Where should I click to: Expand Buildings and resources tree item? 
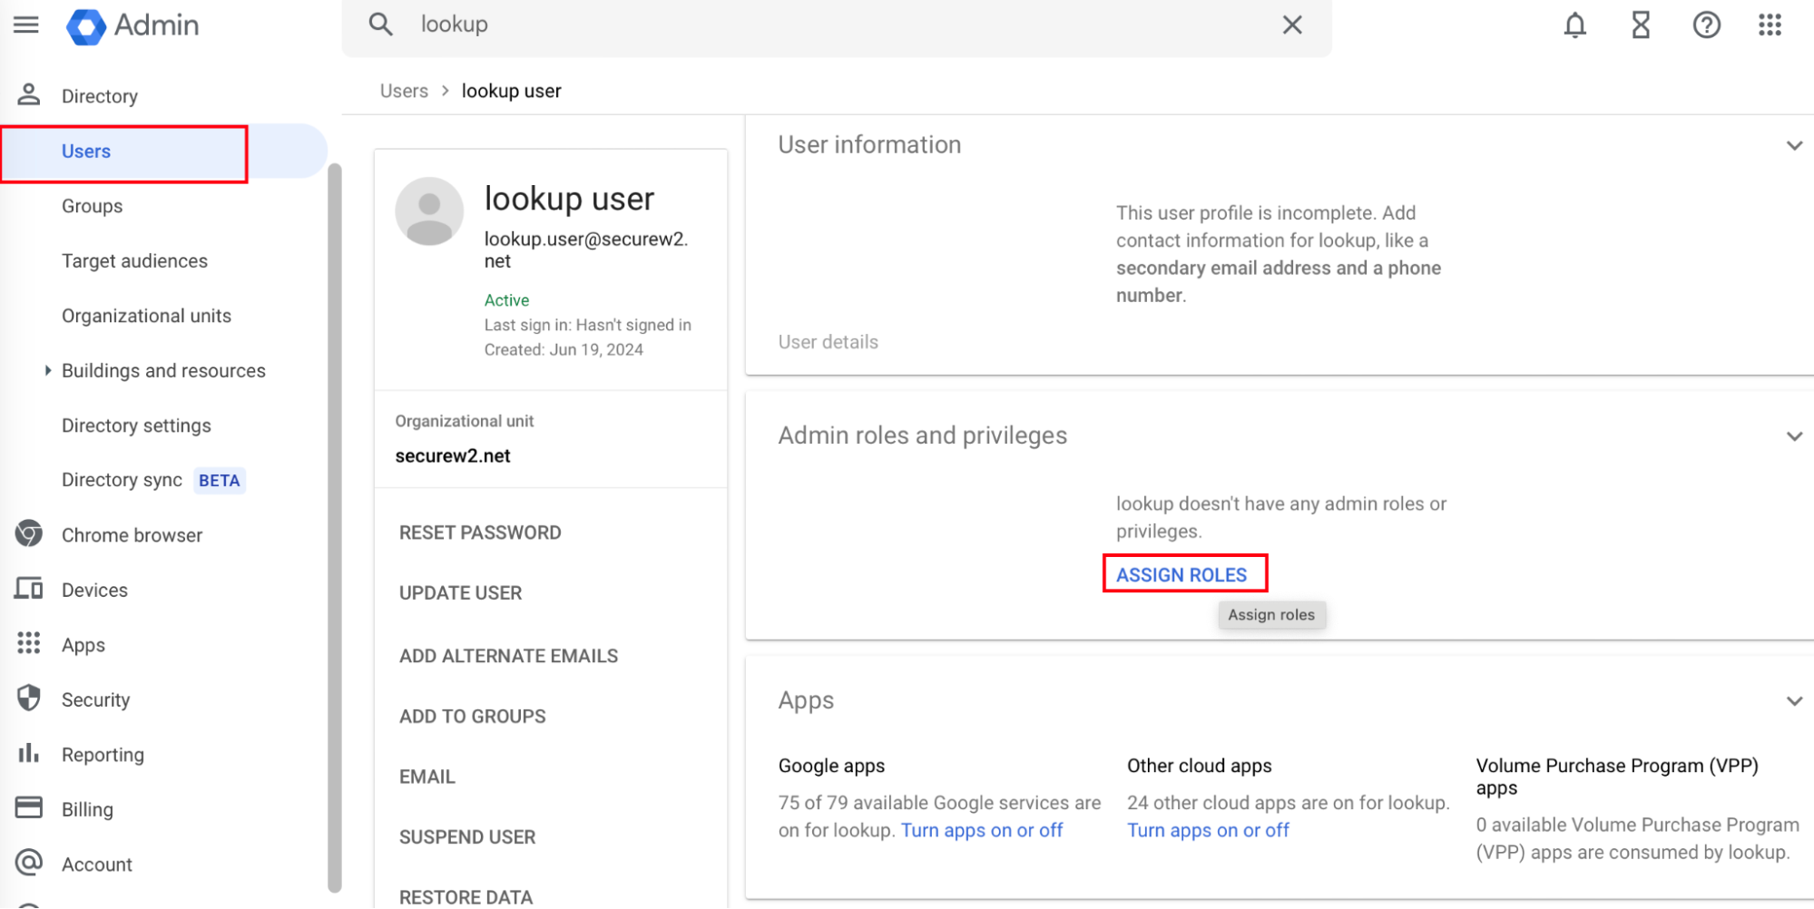[48, 370]
